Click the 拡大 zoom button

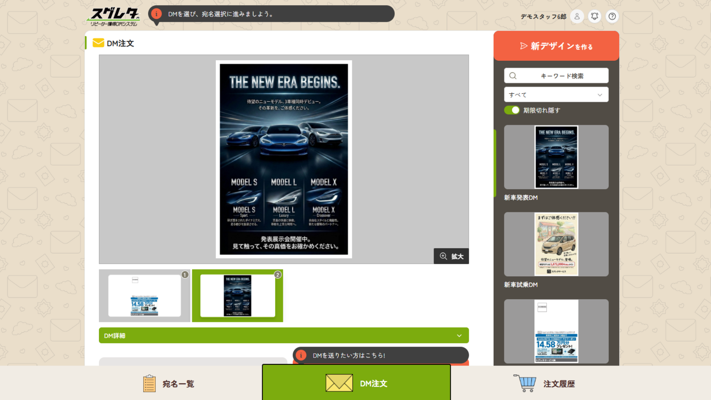pyautogui.click(x=451, y=256)
